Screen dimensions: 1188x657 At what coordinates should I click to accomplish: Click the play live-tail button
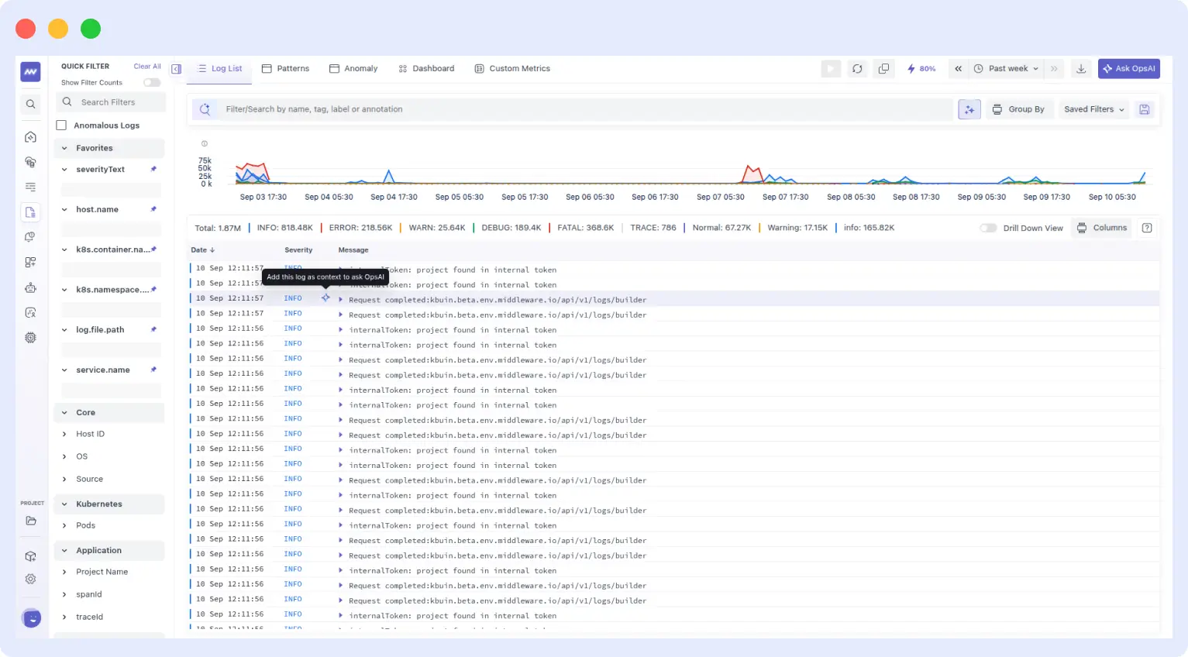831,69
